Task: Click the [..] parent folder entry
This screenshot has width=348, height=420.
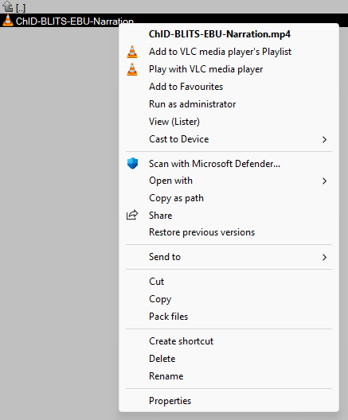Action: [x=21, y=8]
